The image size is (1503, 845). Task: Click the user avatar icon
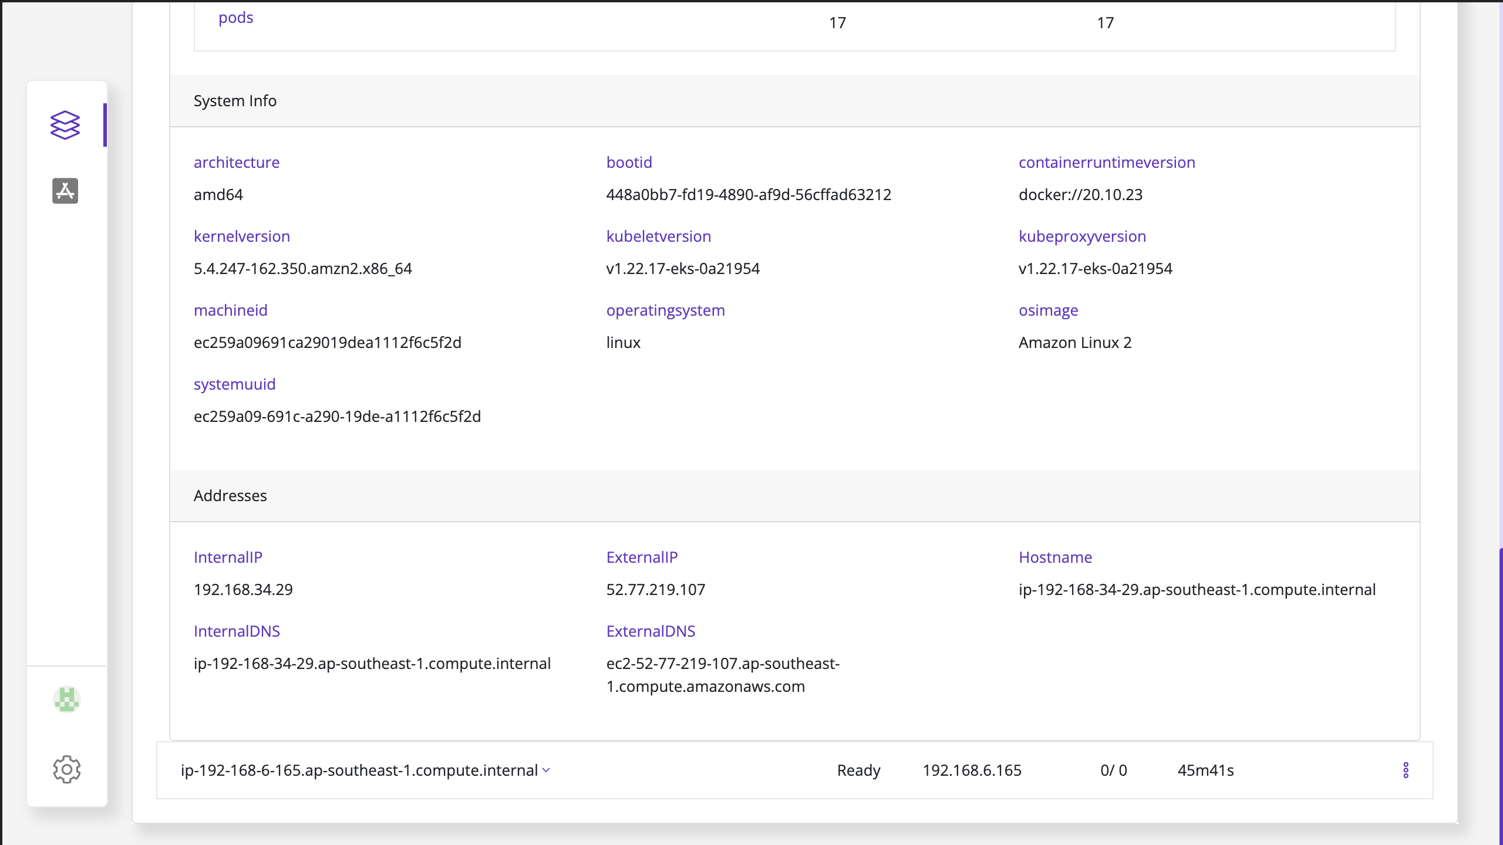click(66, 699)
